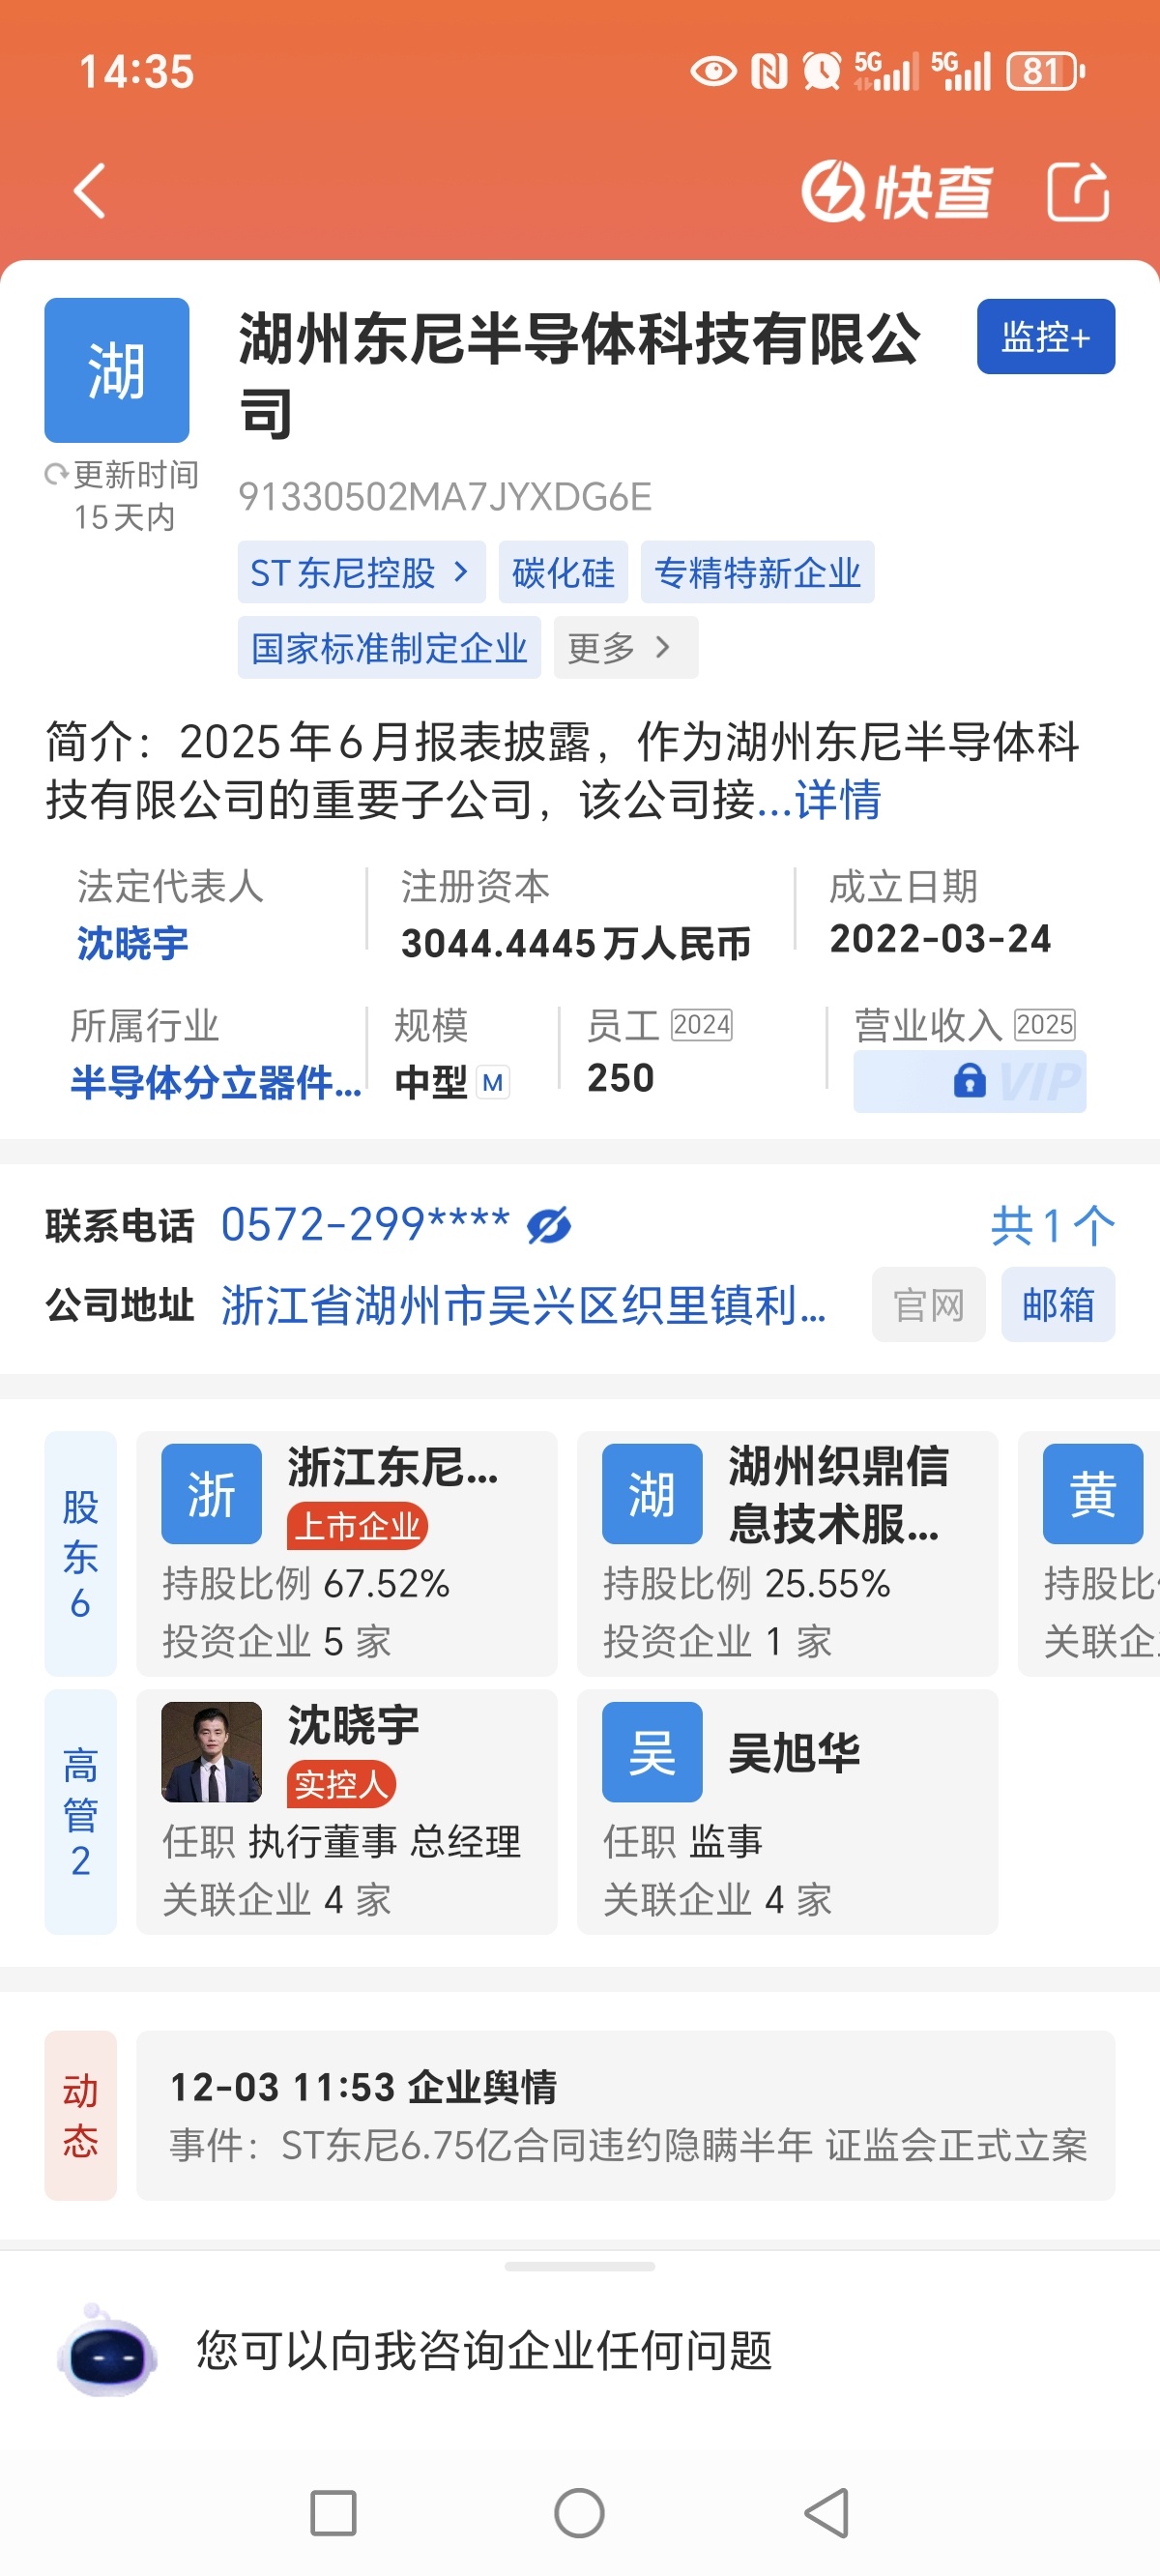Open legal representative 沈晓宇 link
Viewport: 1160px width, 2576px height.
(x=133, y=943)
